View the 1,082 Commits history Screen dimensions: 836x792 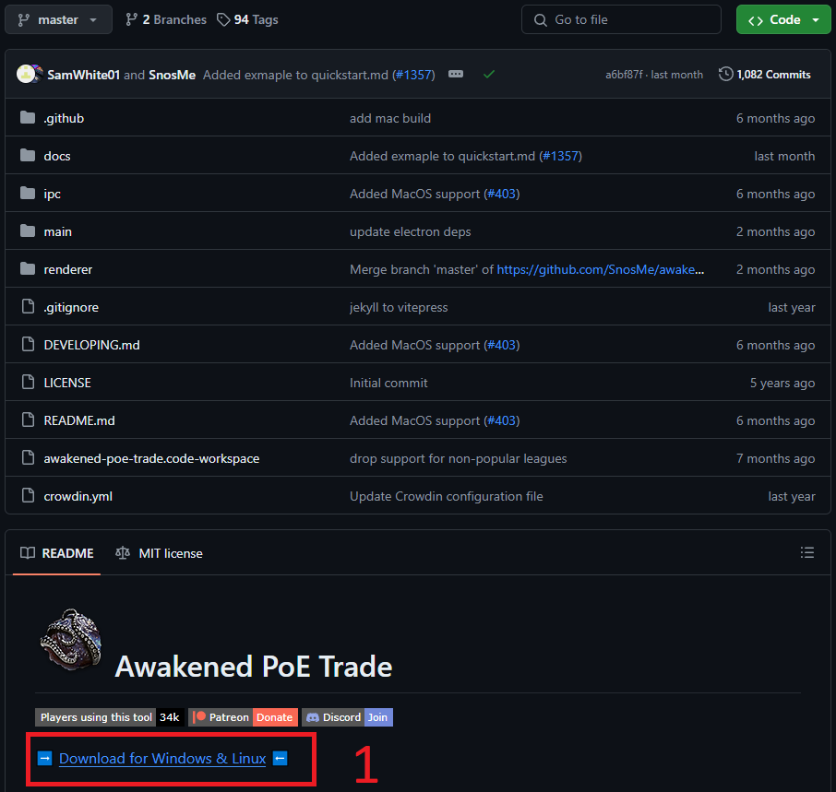pyautogui.click(x=765, y=75)
